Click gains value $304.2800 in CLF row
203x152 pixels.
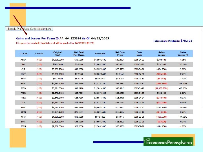coord(162,69)
